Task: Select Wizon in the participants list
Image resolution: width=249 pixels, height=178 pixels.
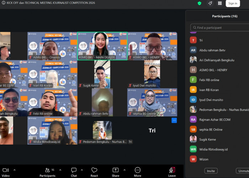Action: (219, 159)
